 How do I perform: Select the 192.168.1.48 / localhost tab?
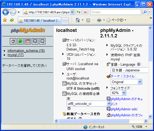(x=39, y=21)
